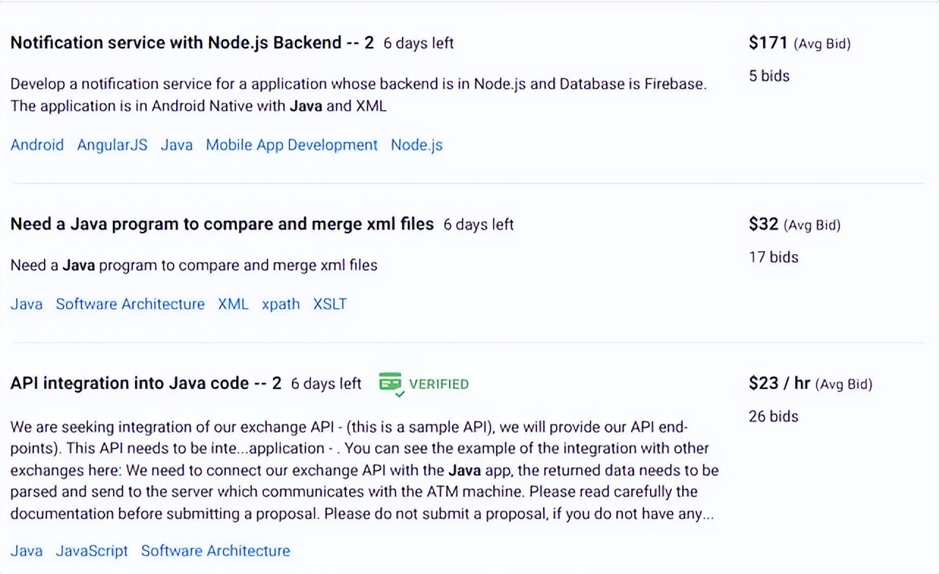This screenshot has width=939, height=574.
Task: Click the $23 / hr average bid
Action: tap(779, 383)
